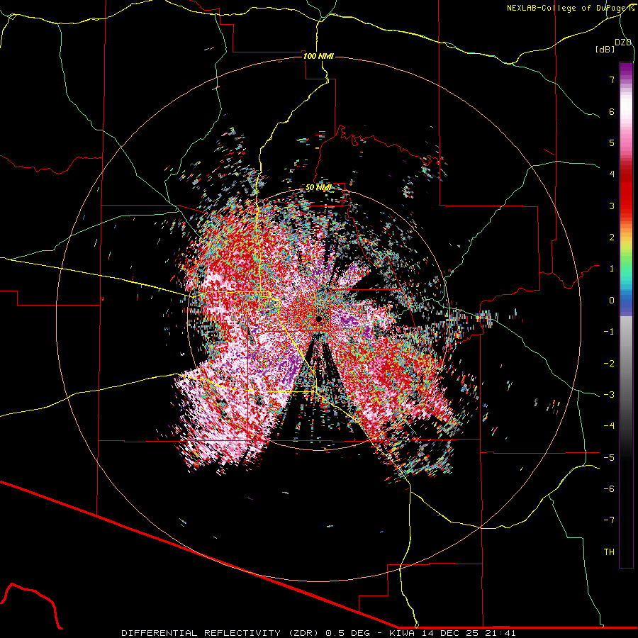638x638 pixels.
Task: Click the 2 value on the color scale
Action: [x=612, y=237]
